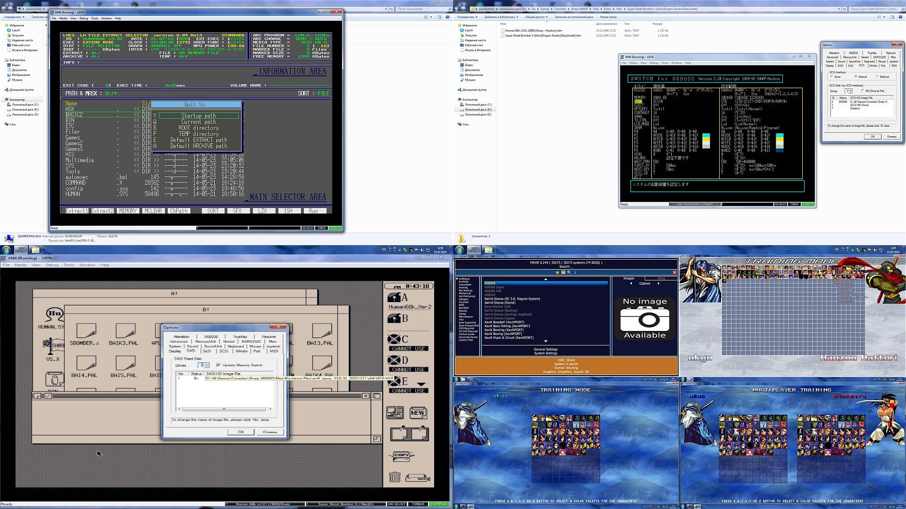Open the Debug menu in XM6
Screen dimensions: 906x509
[52, 265]
